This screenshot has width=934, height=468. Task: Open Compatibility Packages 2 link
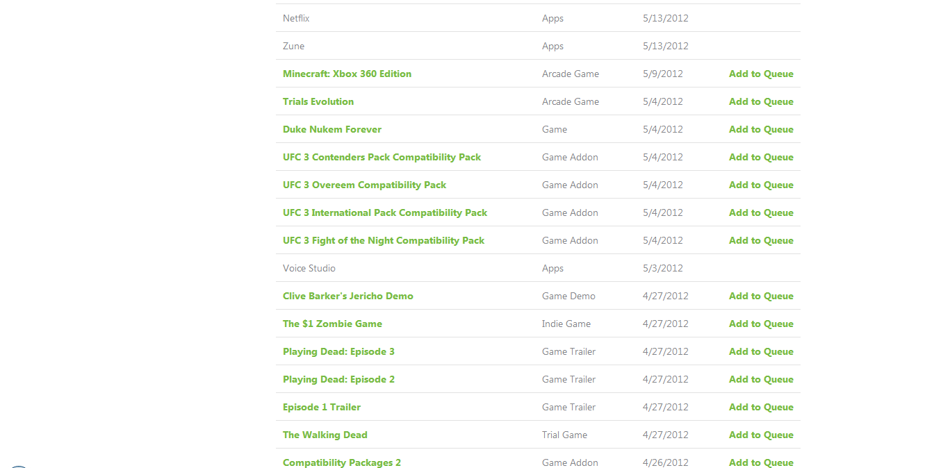click(342, 462)
